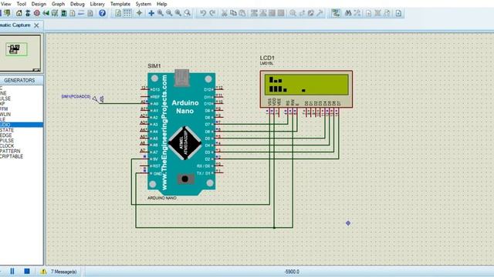Click the blue center-at-cursor plus icon

point(151,13)
